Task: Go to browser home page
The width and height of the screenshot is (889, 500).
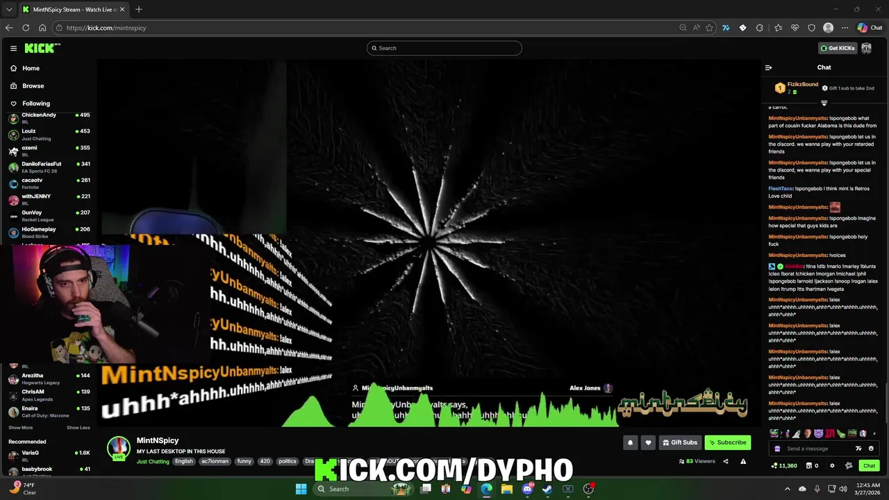Action: point(42,28)
